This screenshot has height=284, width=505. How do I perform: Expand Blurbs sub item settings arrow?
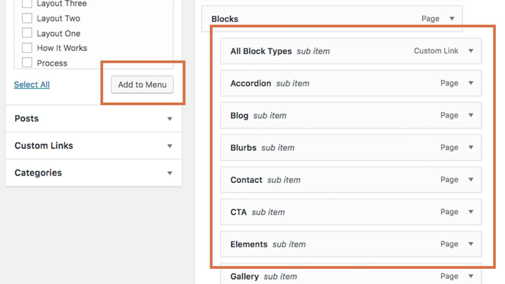click(471, 147)
